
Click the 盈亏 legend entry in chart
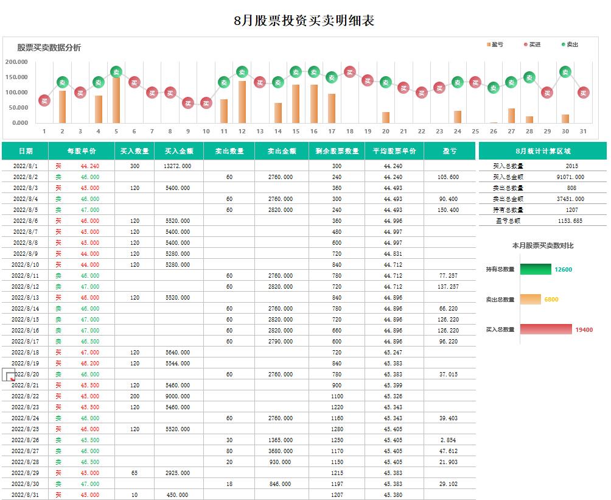tap(494, 44)
